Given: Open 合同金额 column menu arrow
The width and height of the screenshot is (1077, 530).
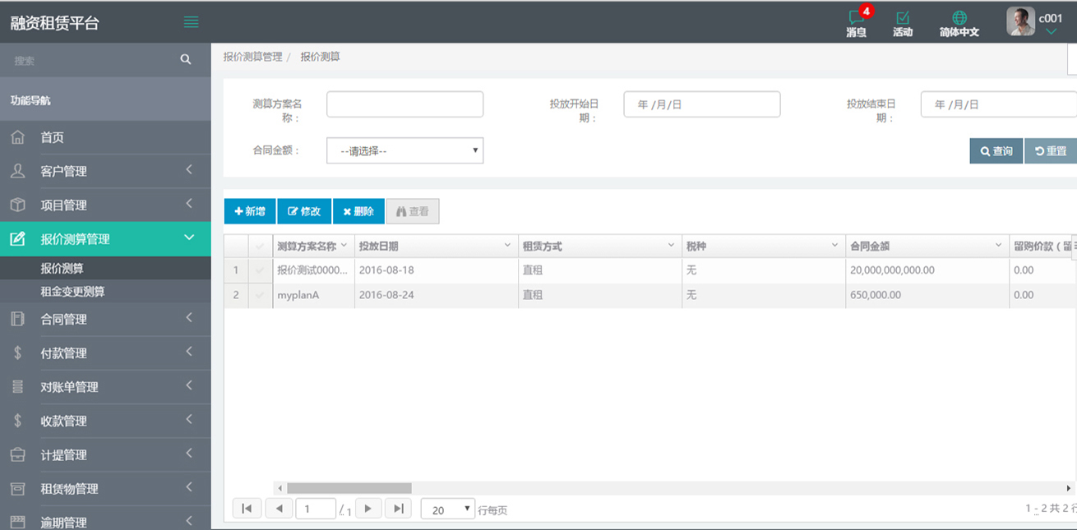Looking at the screenshot, I should (998, 246).
